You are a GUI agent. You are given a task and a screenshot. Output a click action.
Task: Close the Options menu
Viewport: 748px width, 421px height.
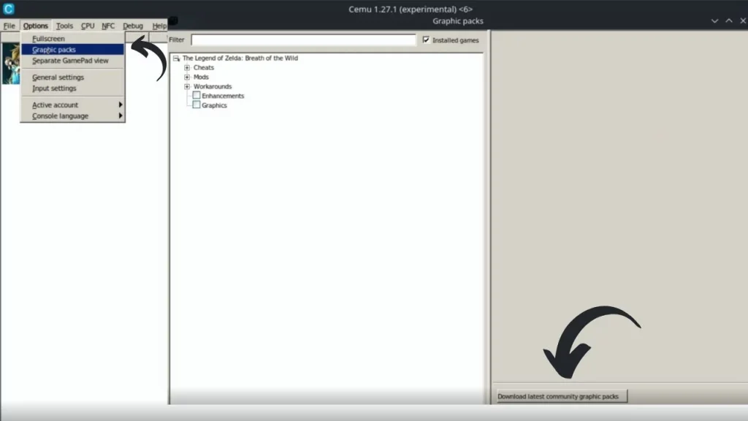coord(35,26)
